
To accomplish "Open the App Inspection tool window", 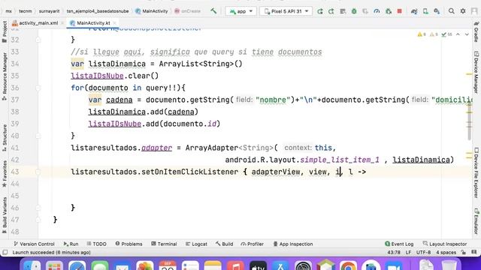I will click(293, 244).
